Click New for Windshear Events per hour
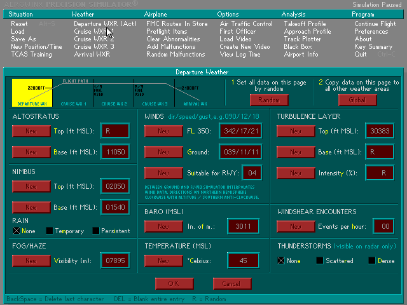 tap(296, 226)
